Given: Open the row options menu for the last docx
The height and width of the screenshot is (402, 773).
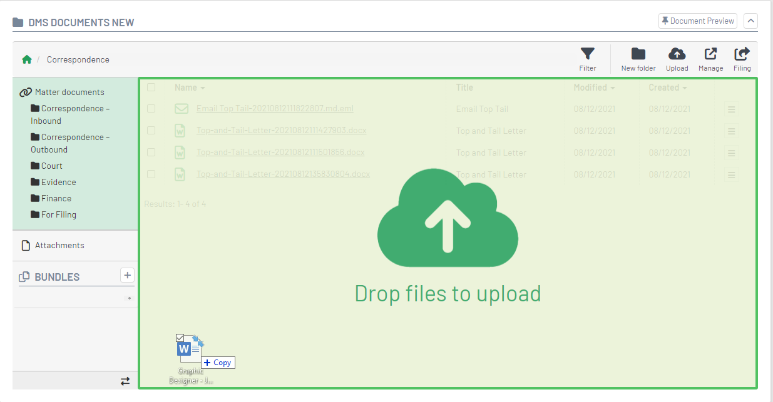Looking at the screenshot, I should 731,174.
